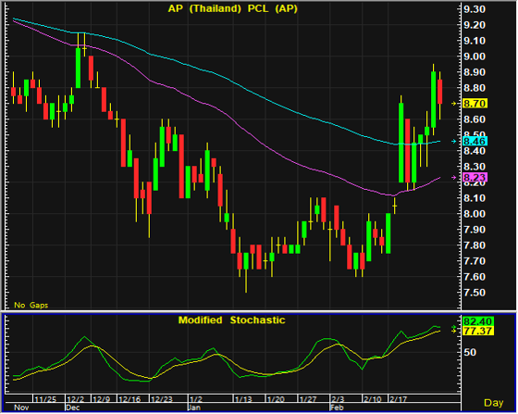518x414 pixels.
Task: Click the 1/13 date label on time axis
Action: [x=243, y=399]
